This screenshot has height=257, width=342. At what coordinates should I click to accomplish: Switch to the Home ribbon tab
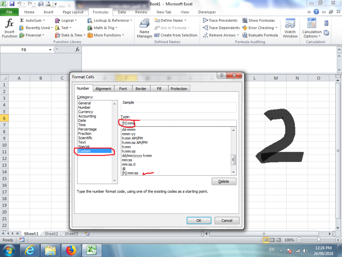pyautogui.click(x=29, y=12)
